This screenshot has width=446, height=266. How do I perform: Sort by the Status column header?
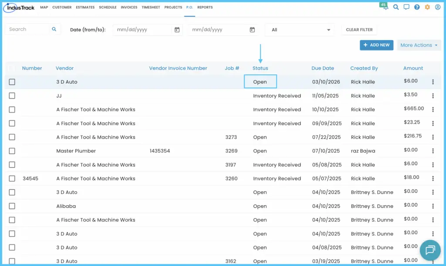pyautogui.click(x=260, y=68)
